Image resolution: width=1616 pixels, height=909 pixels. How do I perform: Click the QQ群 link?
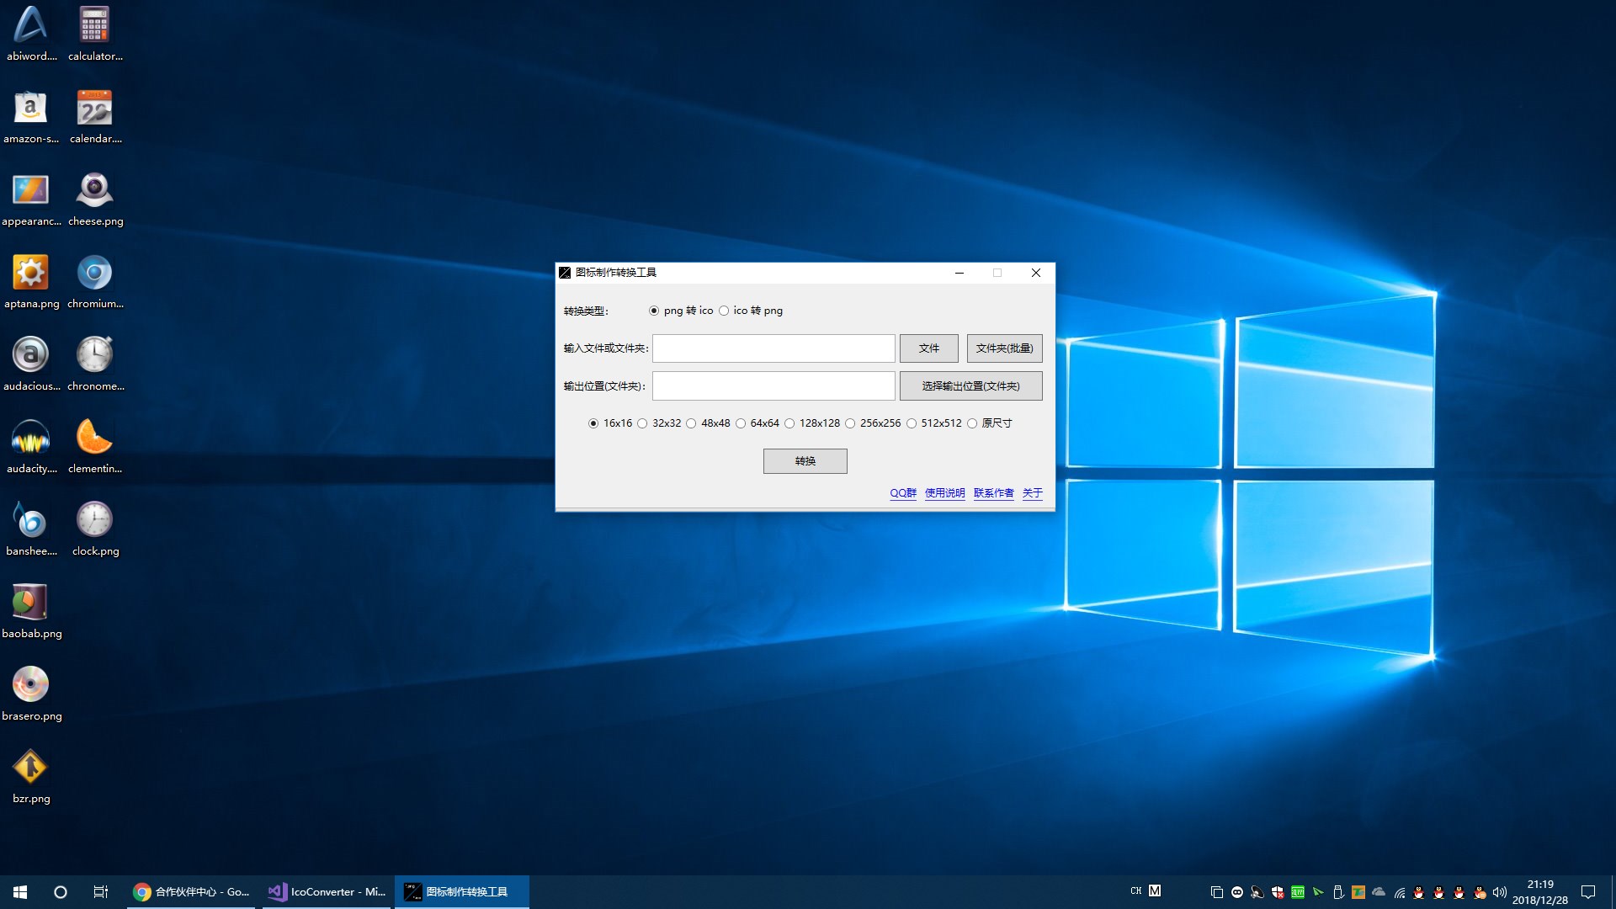pyautogui.click(x=902, y=493)
